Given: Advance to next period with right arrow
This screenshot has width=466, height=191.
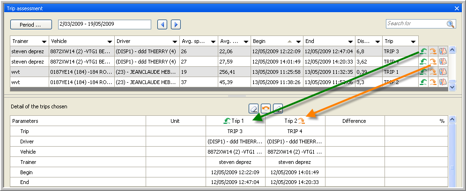Looking at the screenshot, I should pyautogui.click(x=176, y=24).
